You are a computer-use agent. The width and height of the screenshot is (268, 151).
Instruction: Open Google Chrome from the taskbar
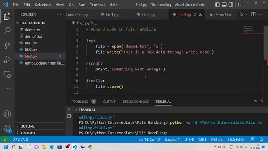pos(90,147)
